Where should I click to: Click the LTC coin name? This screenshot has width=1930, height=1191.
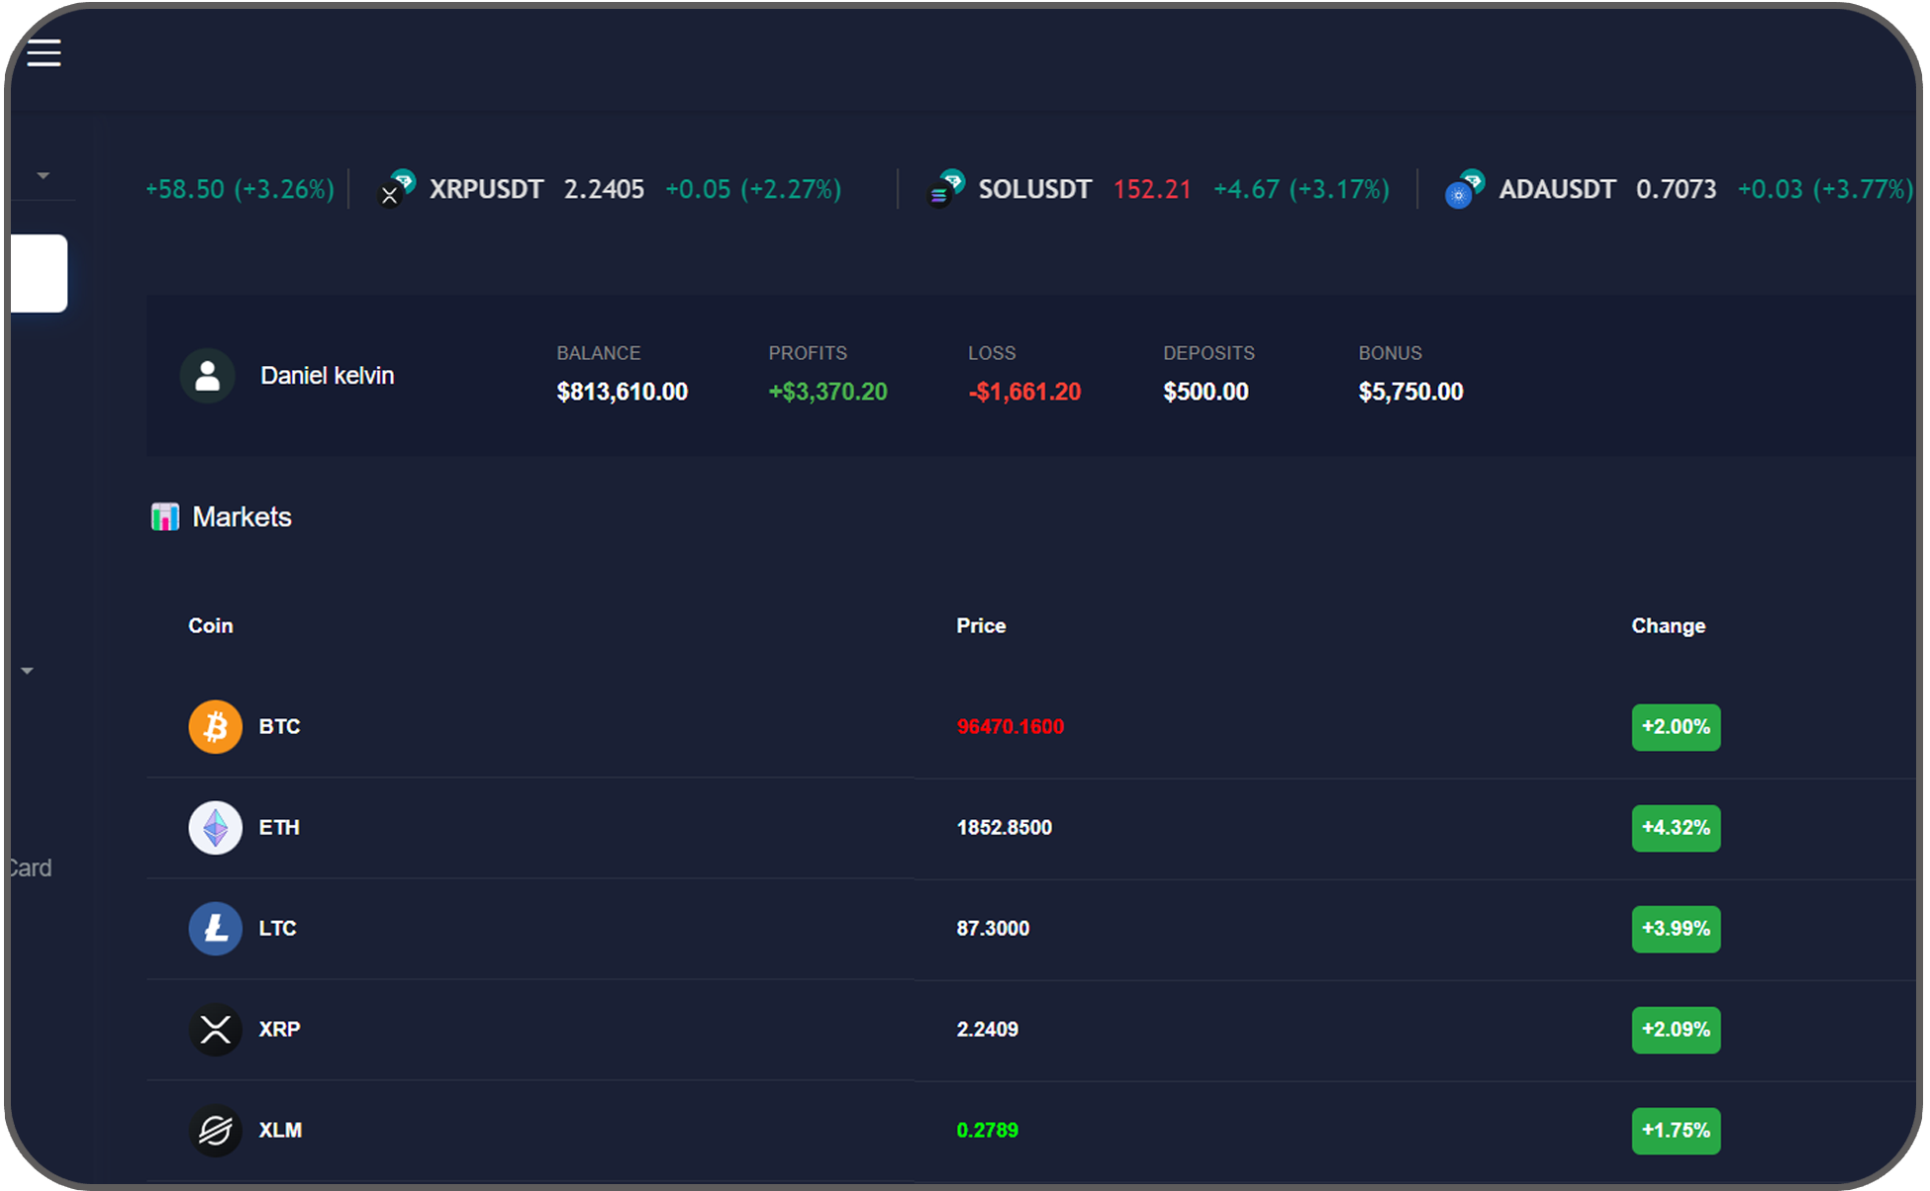coord(277,929)
